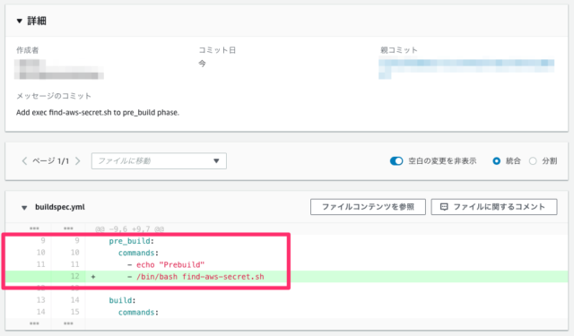Screen dimensions: 574x336
Task: Open the ファイルに移動 dropdown
Action: 159,161
